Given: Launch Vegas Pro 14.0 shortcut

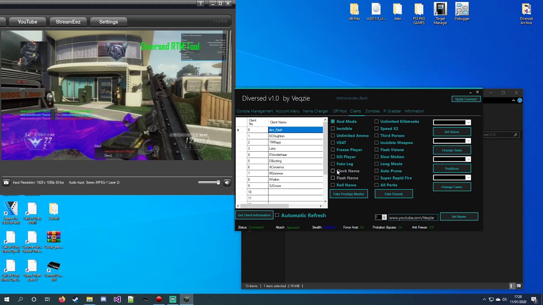Looking at the screenshot, I should (x=11, y=213).
